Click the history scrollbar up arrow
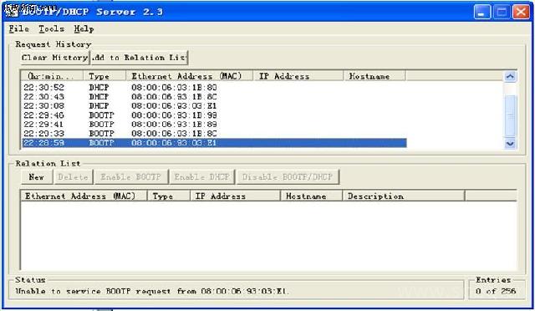The image size is (535, 311). pos(510,76)
